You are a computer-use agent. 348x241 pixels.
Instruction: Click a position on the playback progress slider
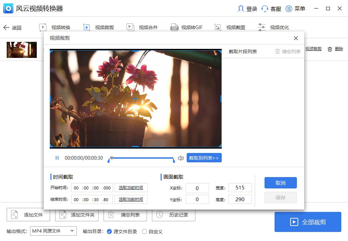tap(142, 158)
